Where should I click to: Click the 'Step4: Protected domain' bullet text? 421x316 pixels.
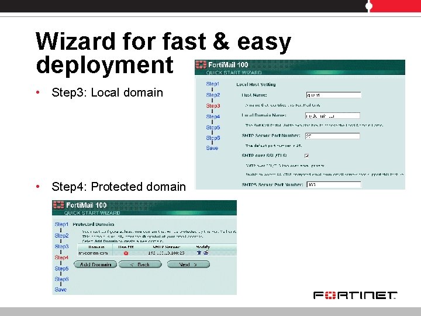[x=119, y=187]
